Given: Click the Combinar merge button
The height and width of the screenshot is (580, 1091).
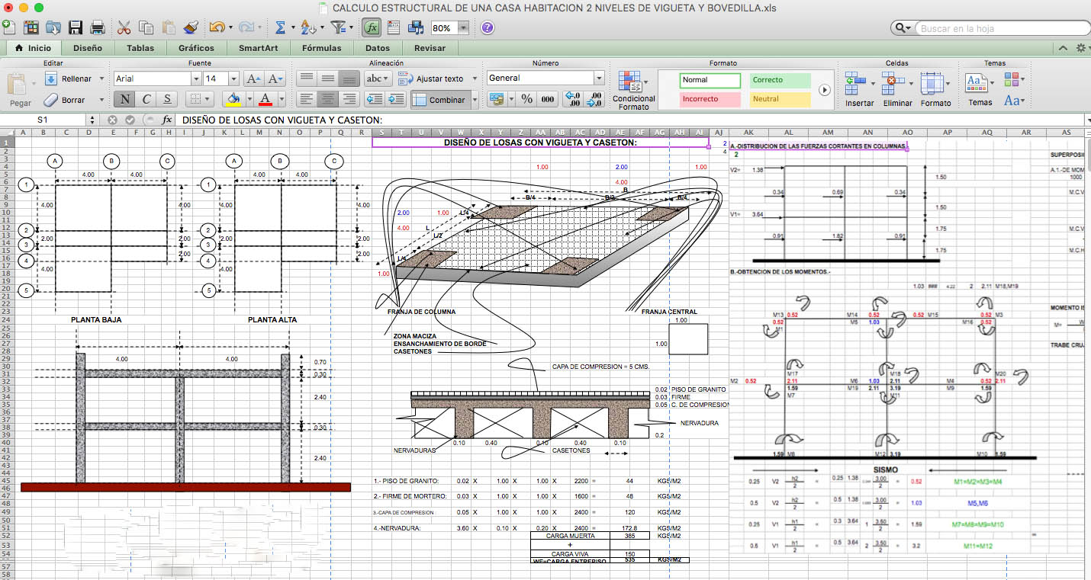Looking at the screenshot, I should (439, 99).
